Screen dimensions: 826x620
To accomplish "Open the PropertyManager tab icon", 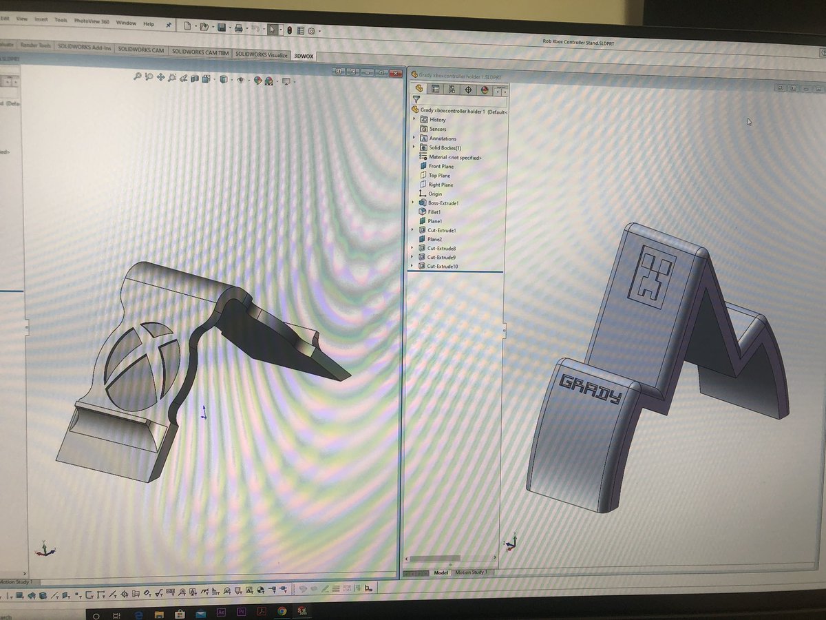I will pyautogui.click(x=435, y=90).
